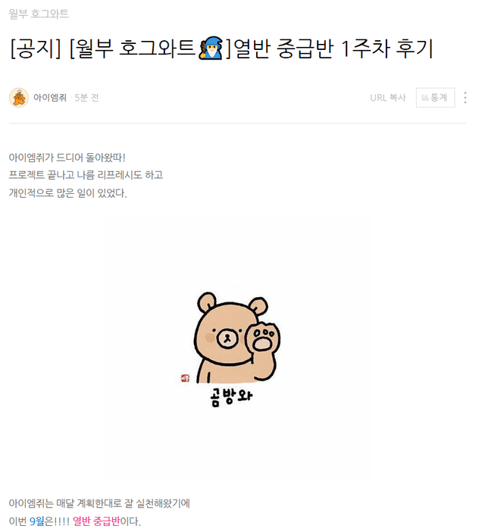Click the author name 아이엠쥐
Viewport: 485px width, 532px height.
coord(50,98)
